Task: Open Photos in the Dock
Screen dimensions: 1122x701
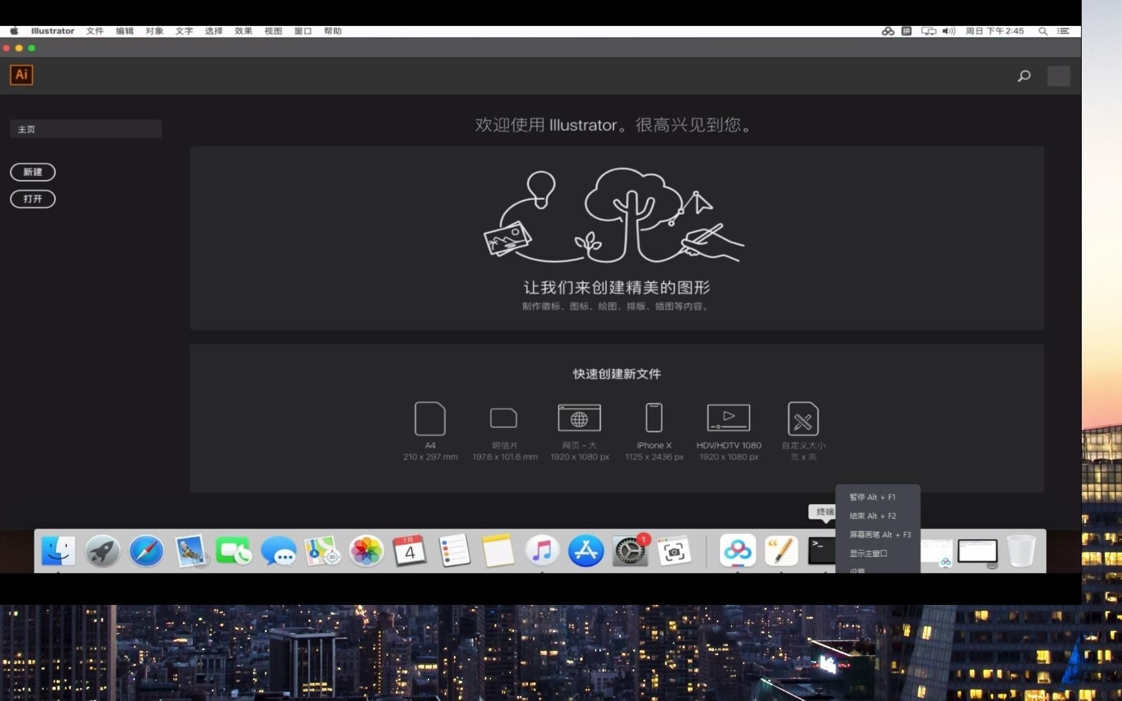Action: click(x=366, y=551)
